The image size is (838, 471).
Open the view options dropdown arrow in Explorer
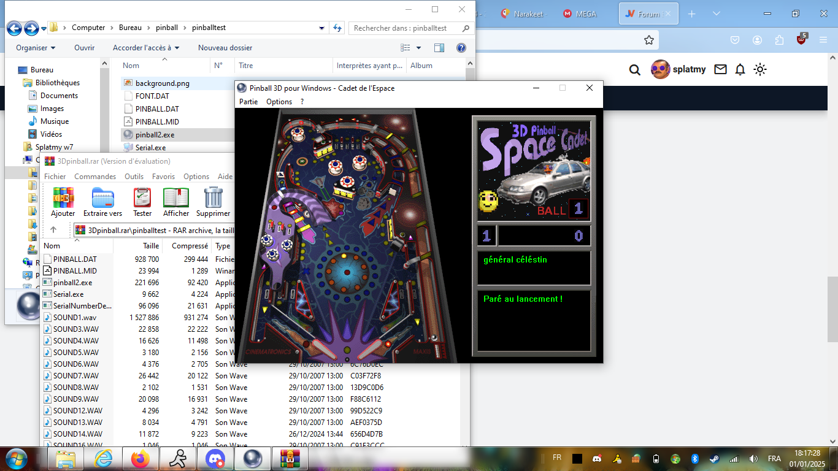[x=419, y=48]
